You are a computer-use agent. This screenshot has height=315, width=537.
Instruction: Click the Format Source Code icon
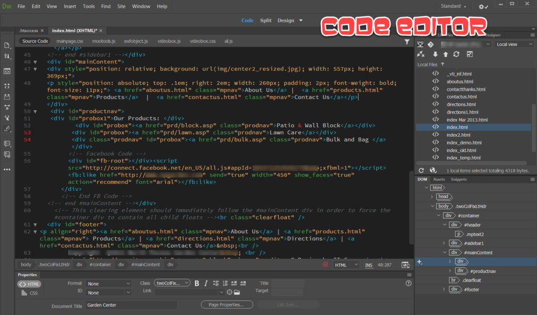coord(7,107)
